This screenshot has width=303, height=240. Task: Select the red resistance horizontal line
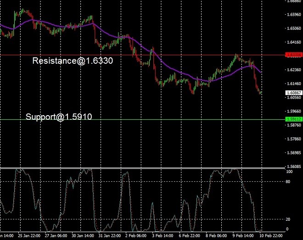(143, 55)
